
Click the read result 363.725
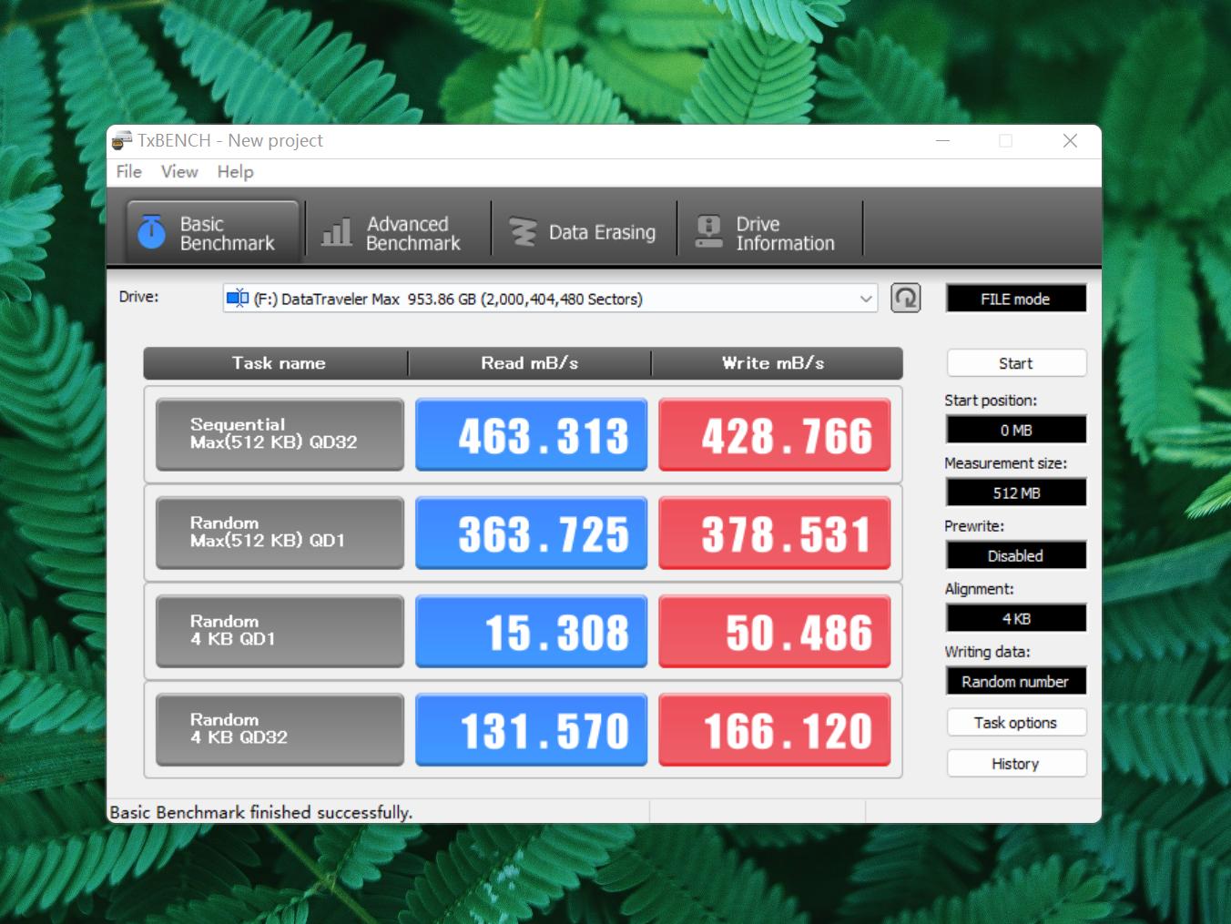pos(532,533)
